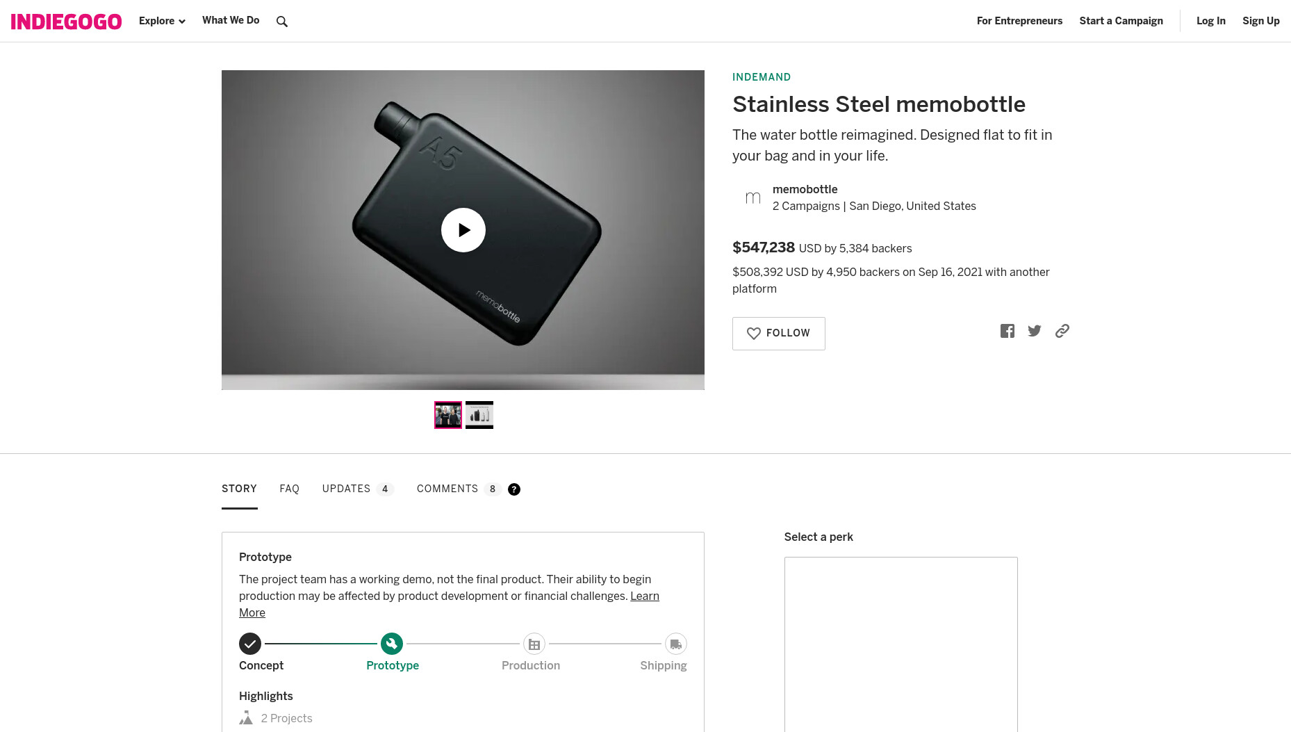Click the Concept checkmark stage icon
This screenshot has width=1291, height=732.
click(x=250, y=644)
